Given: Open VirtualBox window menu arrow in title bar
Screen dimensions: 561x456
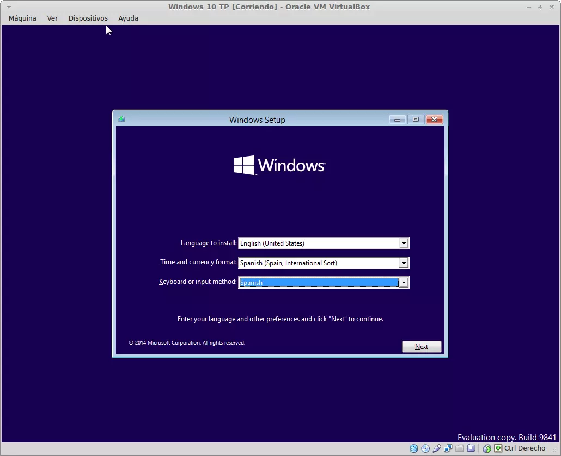Looking at the screenshot, I should (8, 7).
